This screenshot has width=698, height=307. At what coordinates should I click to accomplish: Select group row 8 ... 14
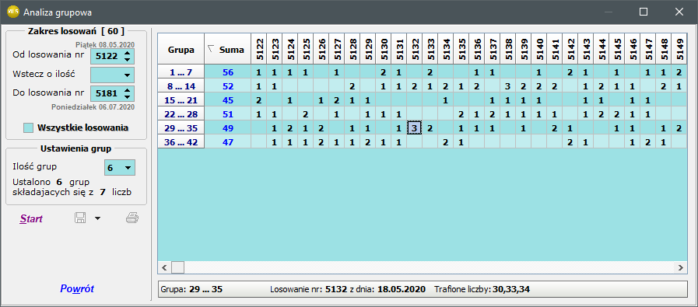[181, 86]
